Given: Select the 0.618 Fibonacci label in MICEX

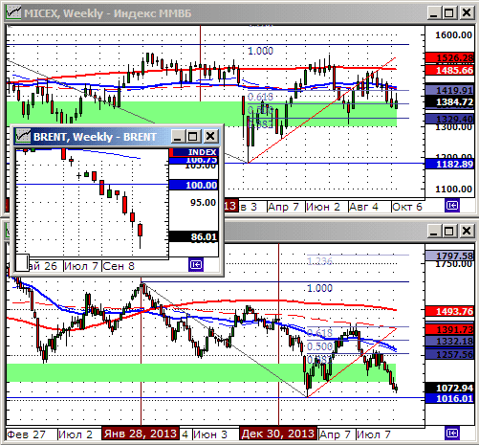Looking at the screenshot, I should [260, 97].
